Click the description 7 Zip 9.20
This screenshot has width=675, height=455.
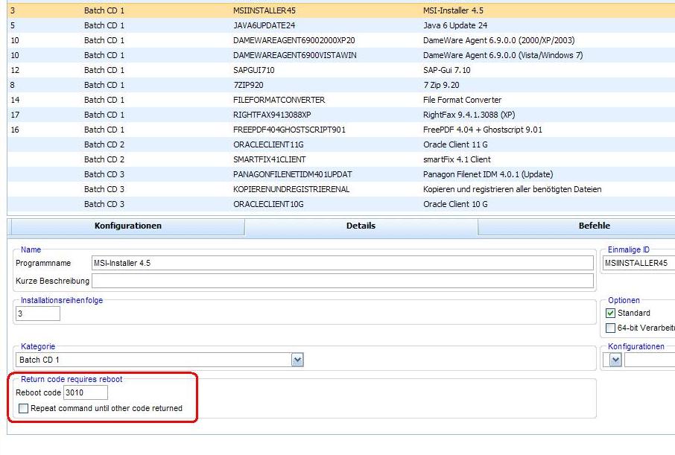tap(441, 85)
